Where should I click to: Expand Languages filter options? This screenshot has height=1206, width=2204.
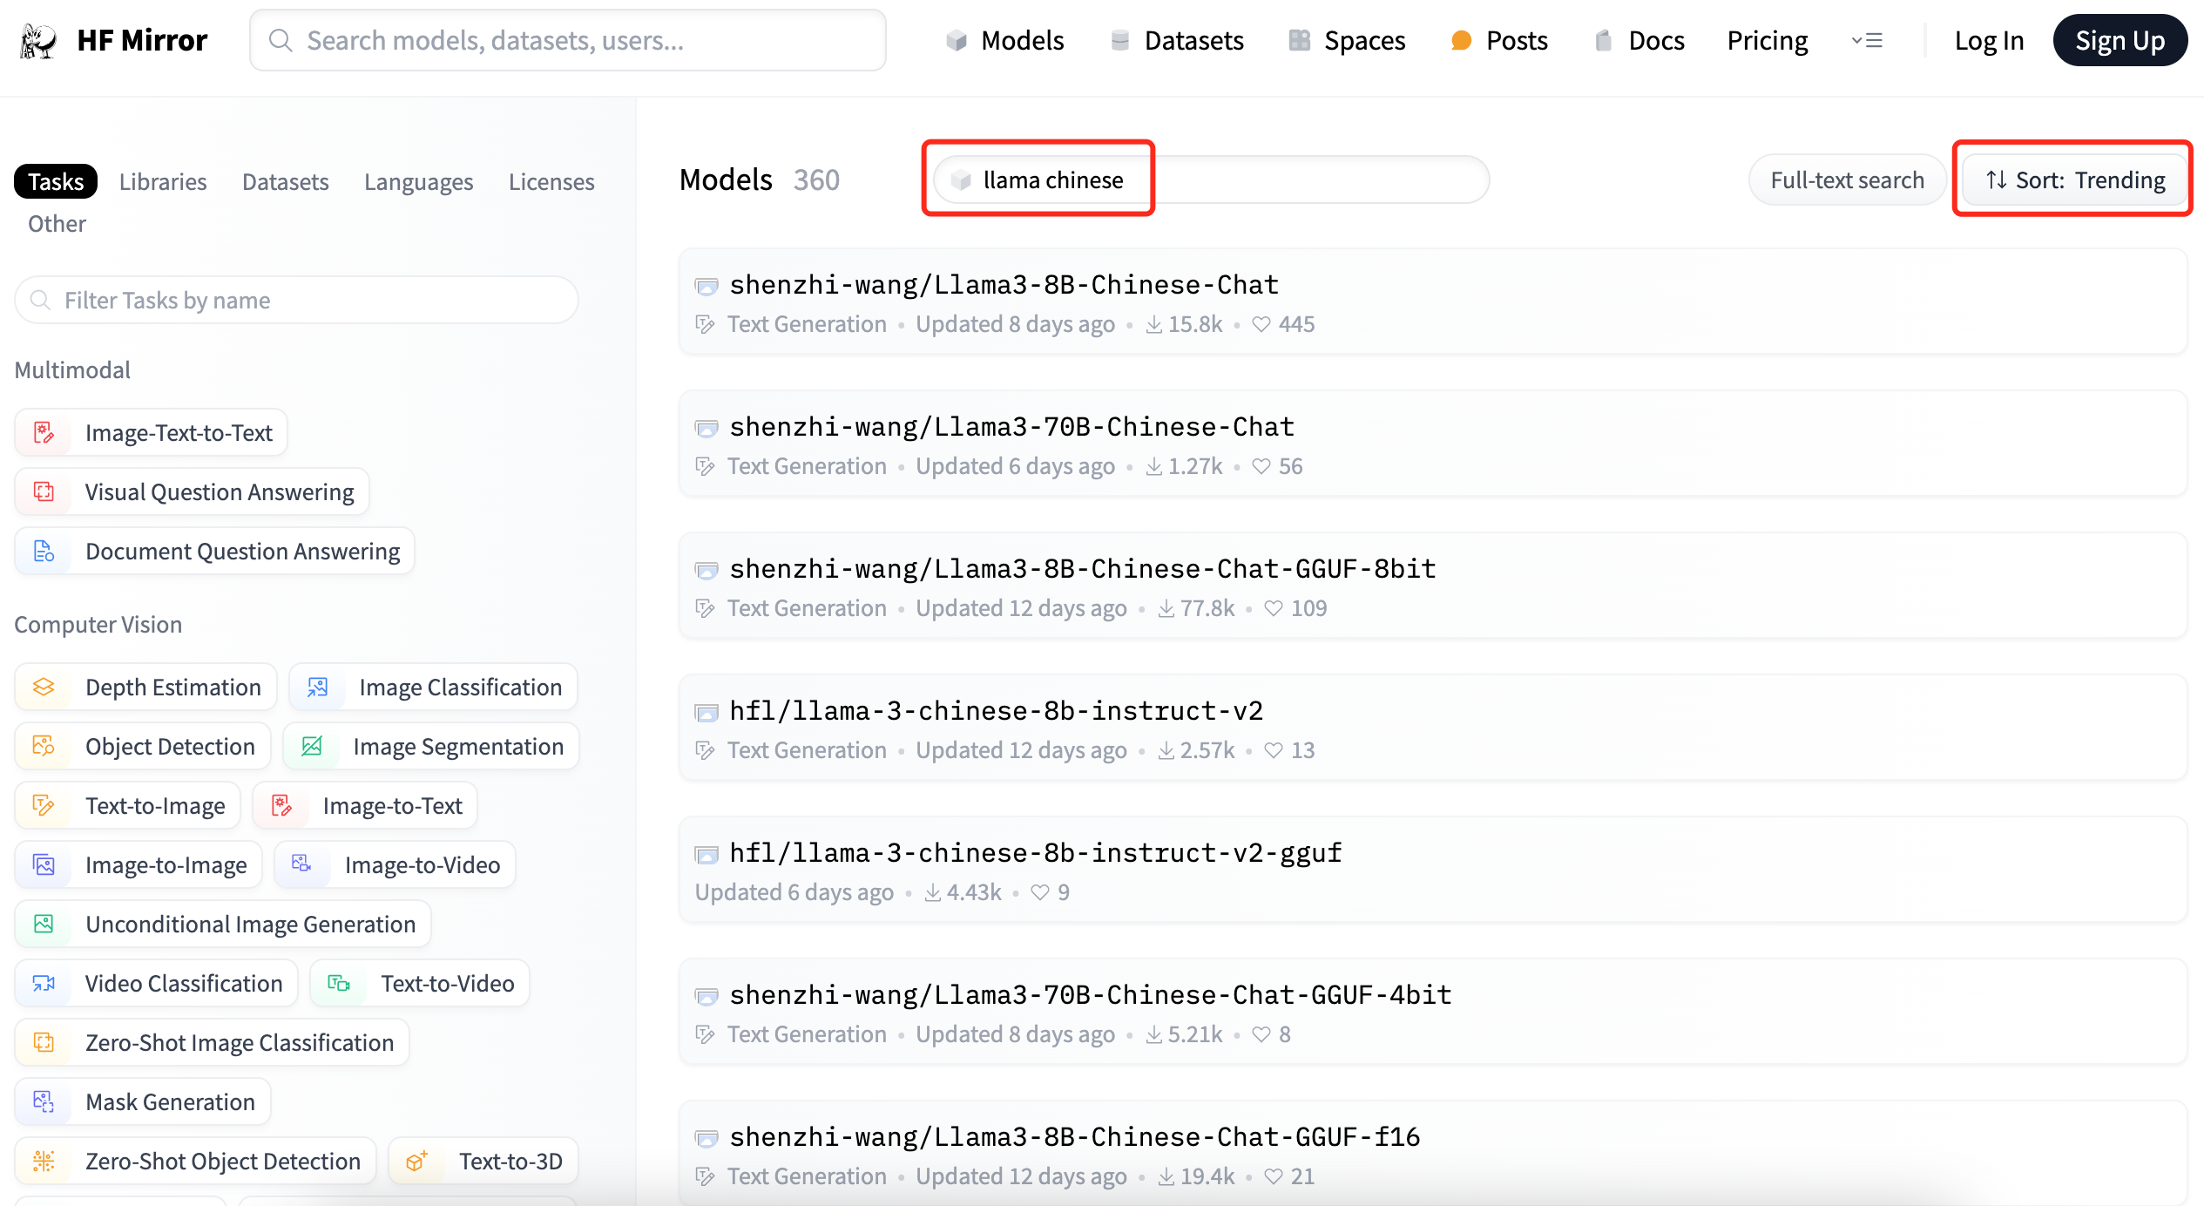pyautogui.click(x=417, y=181)
